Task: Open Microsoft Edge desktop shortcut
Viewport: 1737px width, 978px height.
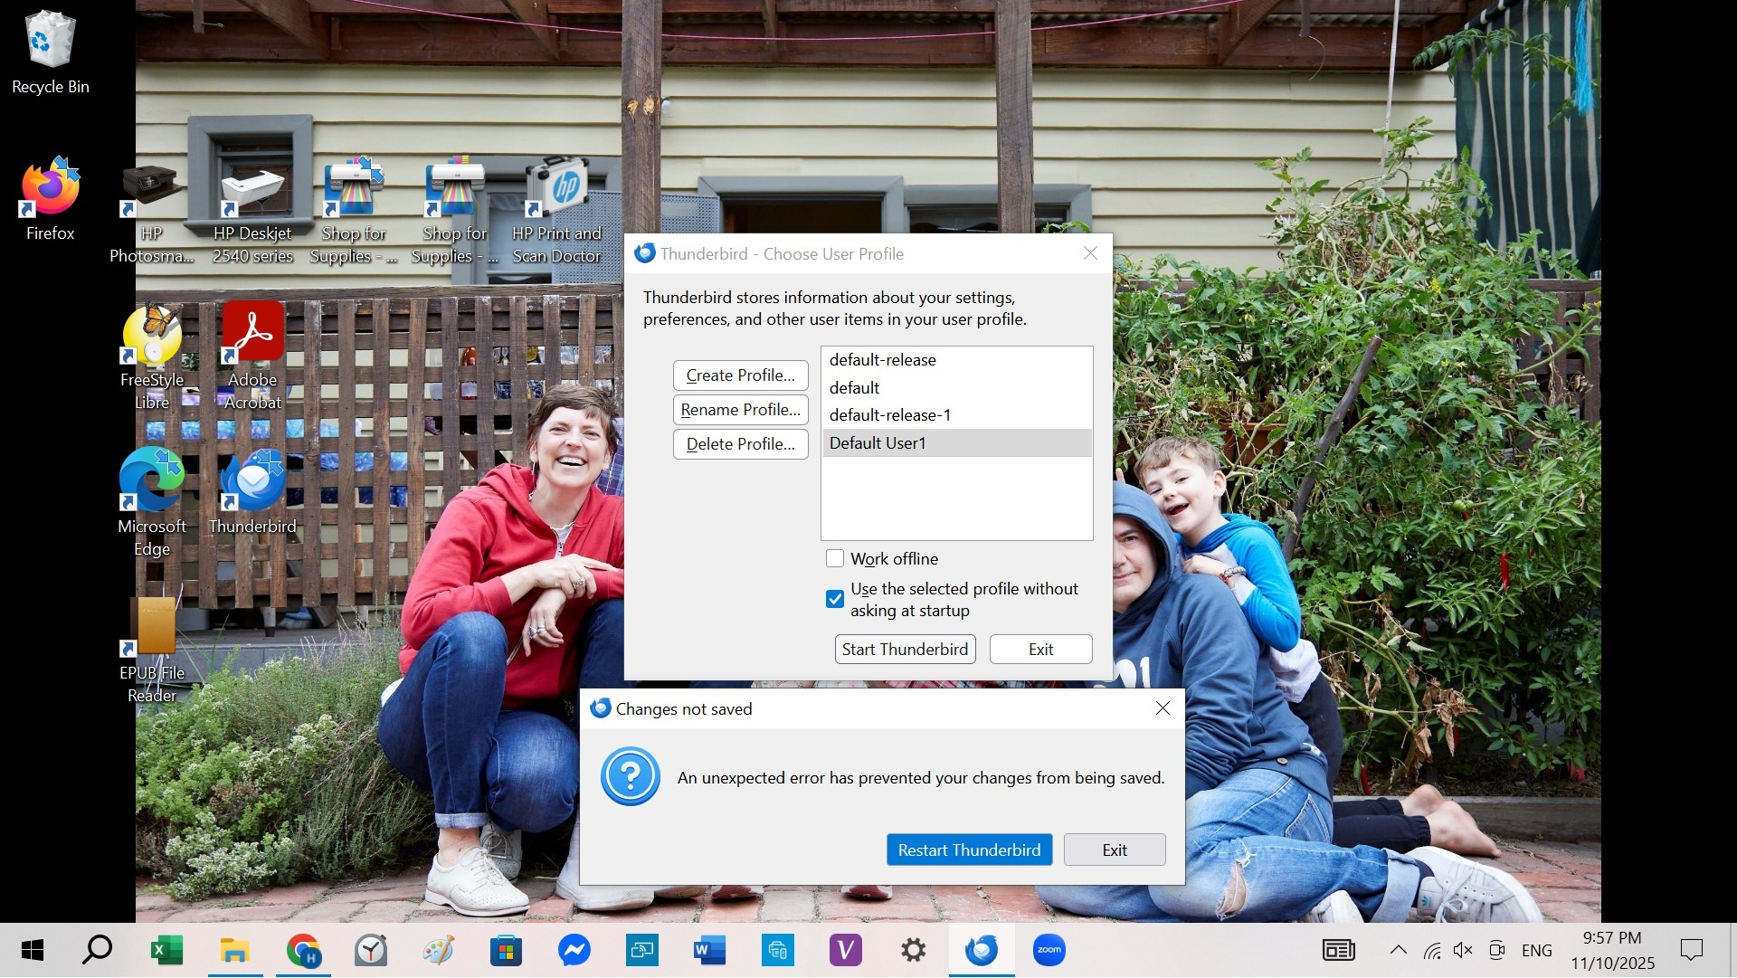Action: (152, 481)
